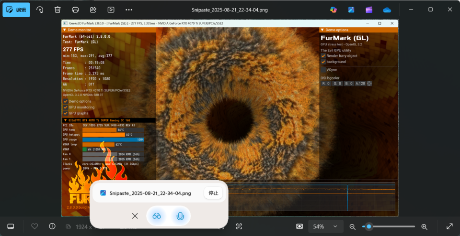The image size is (460, 236).
Task: Uncheck the FurMark background checkbox
Action: (323, 62)
